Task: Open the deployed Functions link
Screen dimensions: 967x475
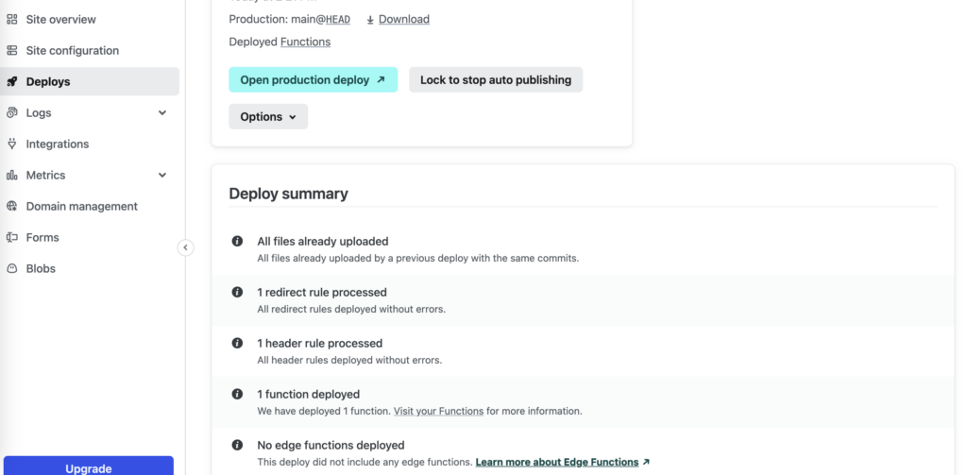Action: [x=305, y=42]
